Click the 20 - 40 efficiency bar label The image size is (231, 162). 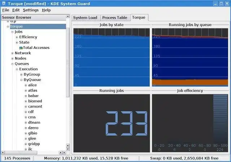[x=174, y=145]
